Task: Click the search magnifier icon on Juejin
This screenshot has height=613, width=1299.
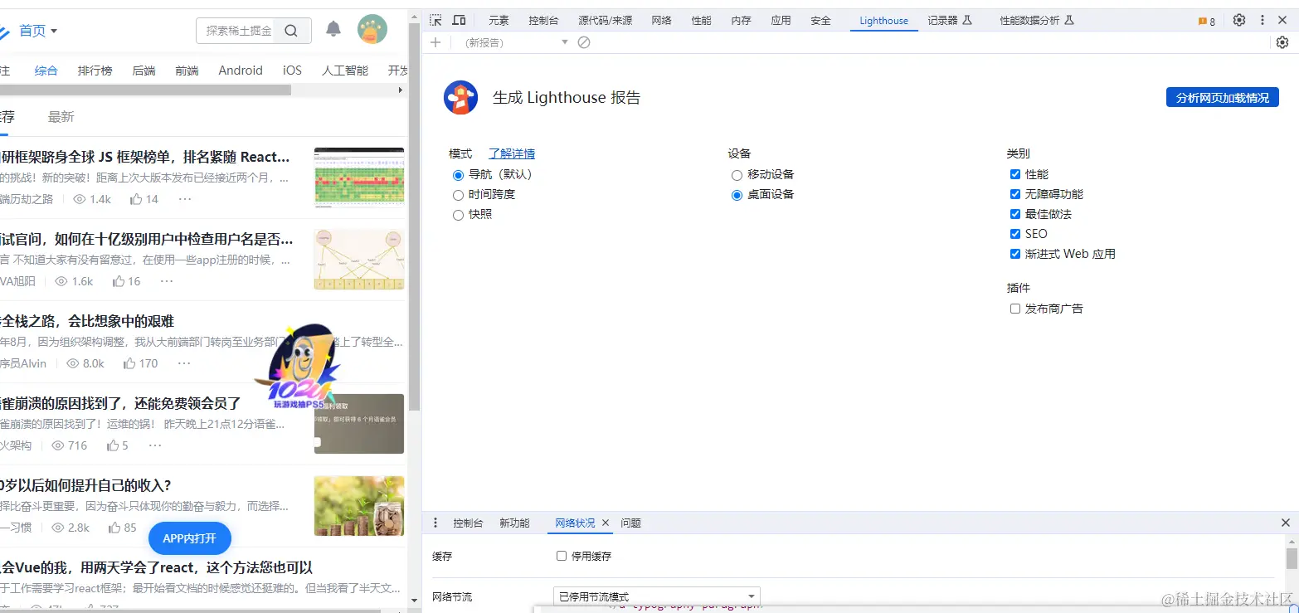Action: point(291,31)
